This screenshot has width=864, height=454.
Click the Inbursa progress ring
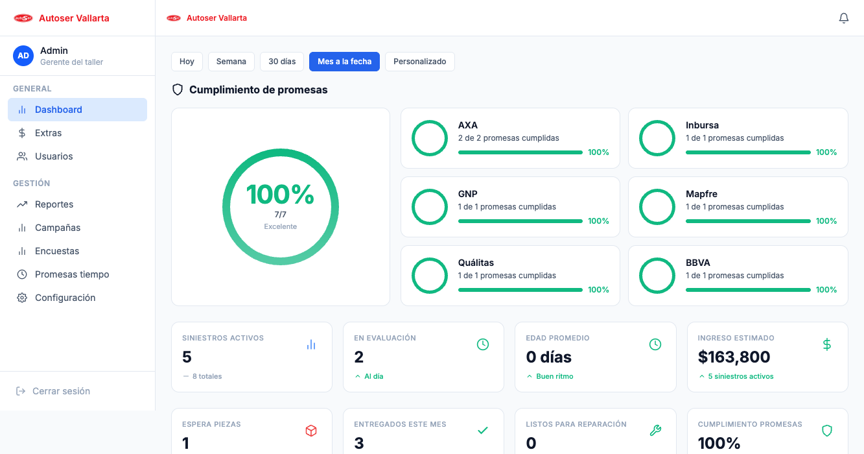(657, 138)
